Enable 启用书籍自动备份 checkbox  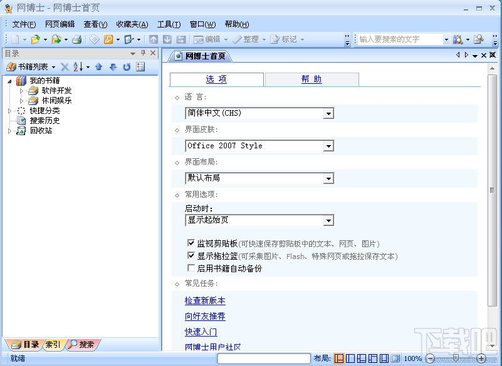click(192, 268)
